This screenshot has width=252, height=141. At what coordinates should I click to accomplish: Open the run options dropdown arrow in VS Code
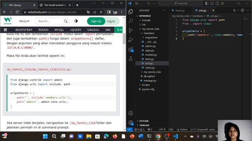pos(238,11)
